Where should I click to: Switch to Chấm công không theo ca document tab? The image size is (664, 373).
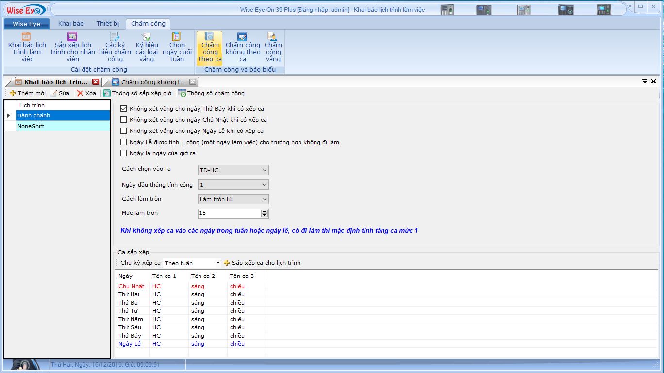point(152,82)
